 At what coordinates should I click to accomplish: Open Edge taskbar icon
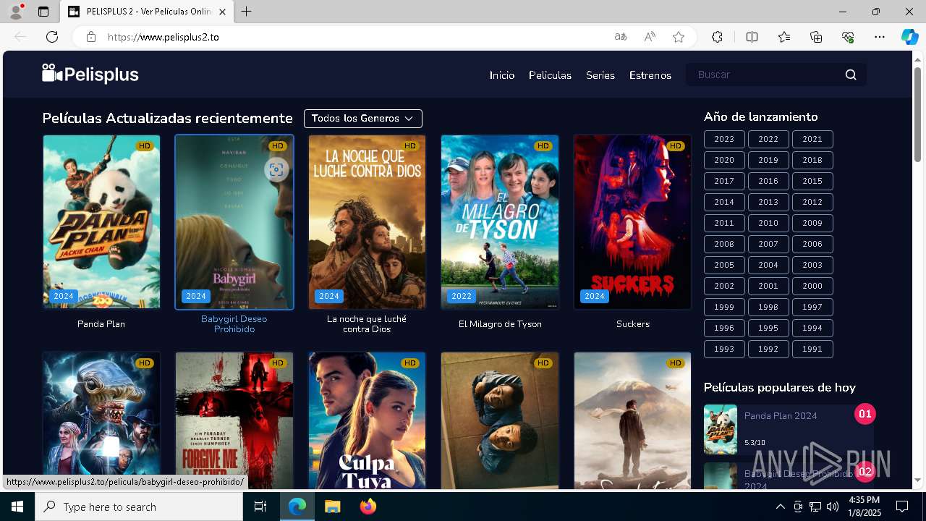[x=297, y=507]
